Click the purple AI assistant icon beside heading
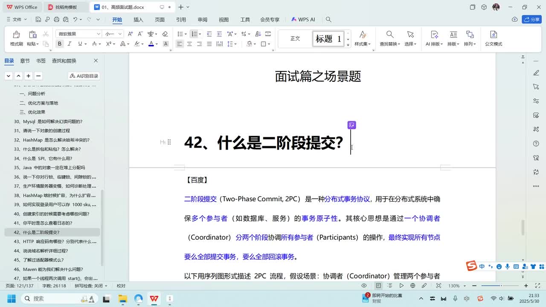The width and height of the screenshot is (546, 307). point(351,125)
